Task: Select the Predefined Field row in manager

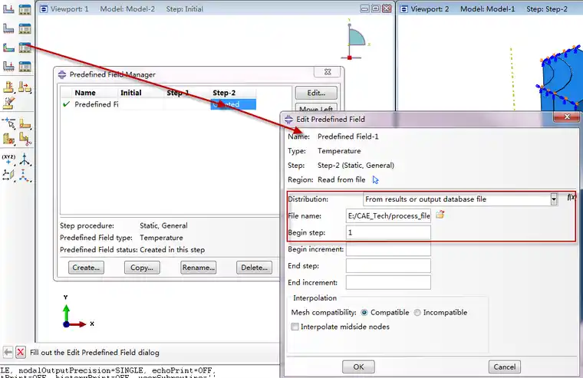Action: [x=96, y=104]
